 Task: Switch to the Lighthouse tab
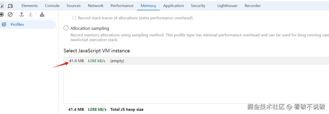click(227, 6)
